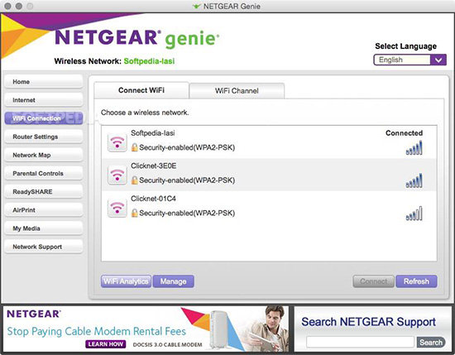Image resolution: width=455 pixels, height=355 pixels.
Task: Click the Clicknet-01C4 signal strength bars
Action: coord(414,213)
